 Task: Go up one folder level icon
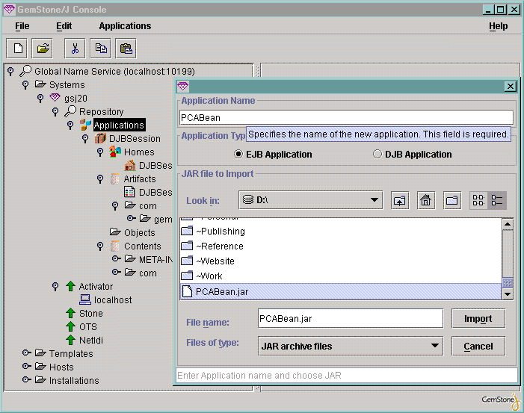pos(400,201)
